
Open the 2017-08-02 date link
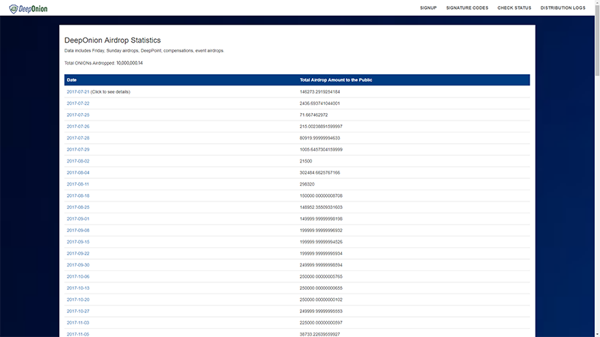click(78, 161)
